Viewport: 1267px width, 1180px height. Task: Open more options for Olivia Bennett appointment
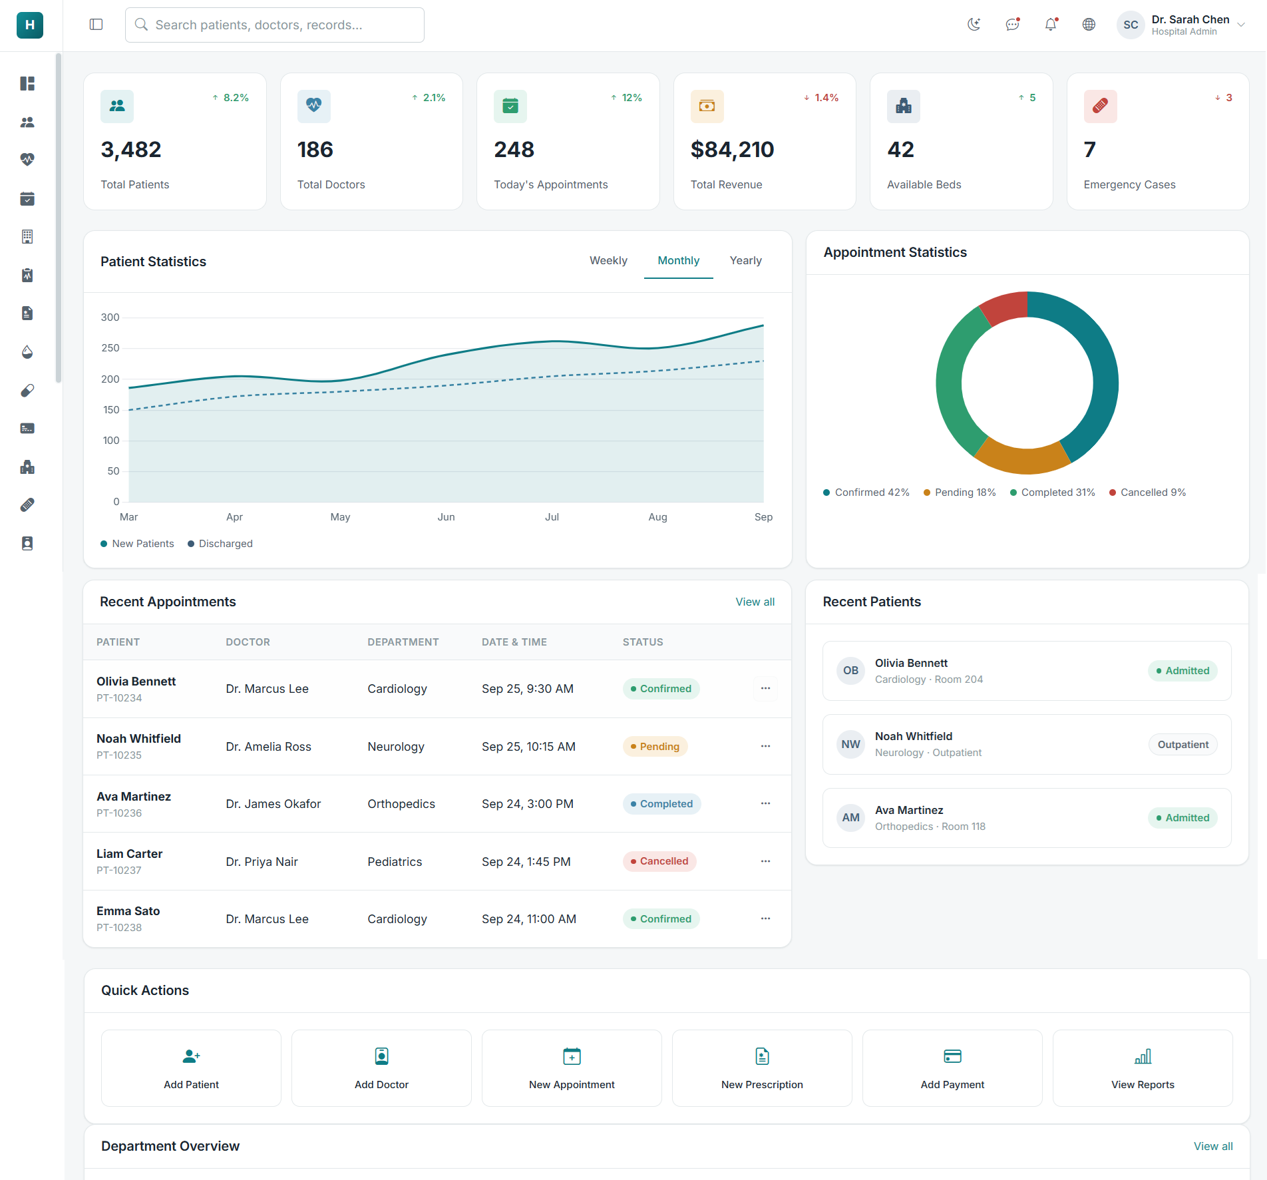765,688
